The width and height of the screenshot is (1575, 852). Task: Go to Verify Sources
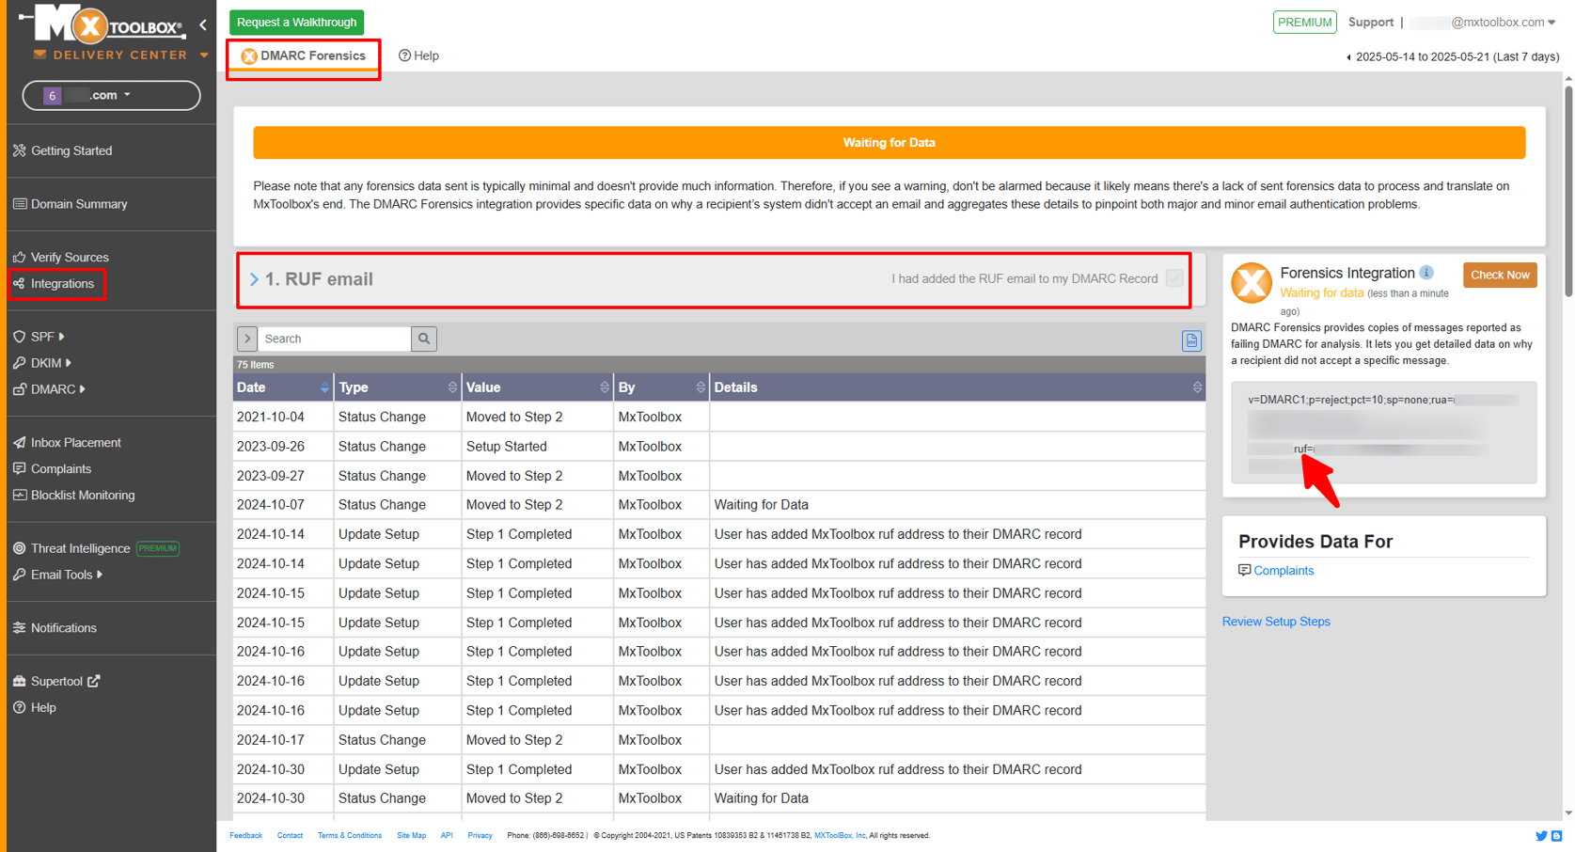tap(70, 257)
